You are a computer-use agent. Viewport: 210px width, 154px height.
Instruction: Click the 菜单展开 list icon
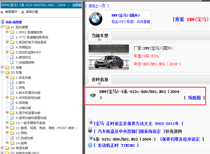(x=2, y=12)
